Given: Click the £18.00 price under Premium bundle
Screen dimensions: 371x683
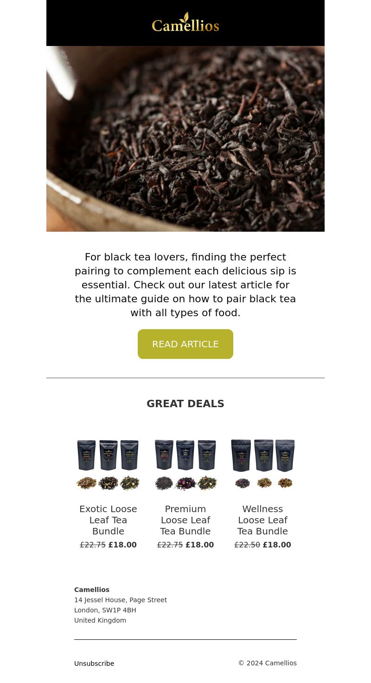Looking at the screenshot, I should point(200,545).
